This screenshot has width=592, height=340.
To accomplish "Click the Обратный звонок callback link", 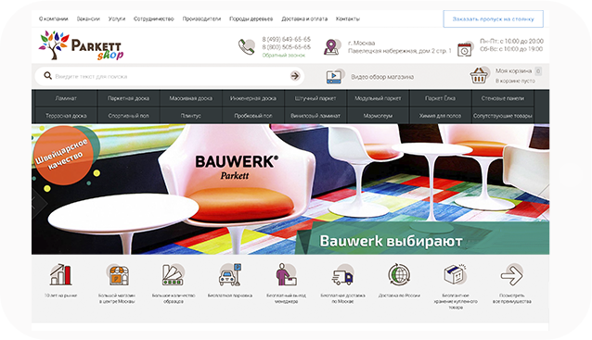I will [284, 55].
